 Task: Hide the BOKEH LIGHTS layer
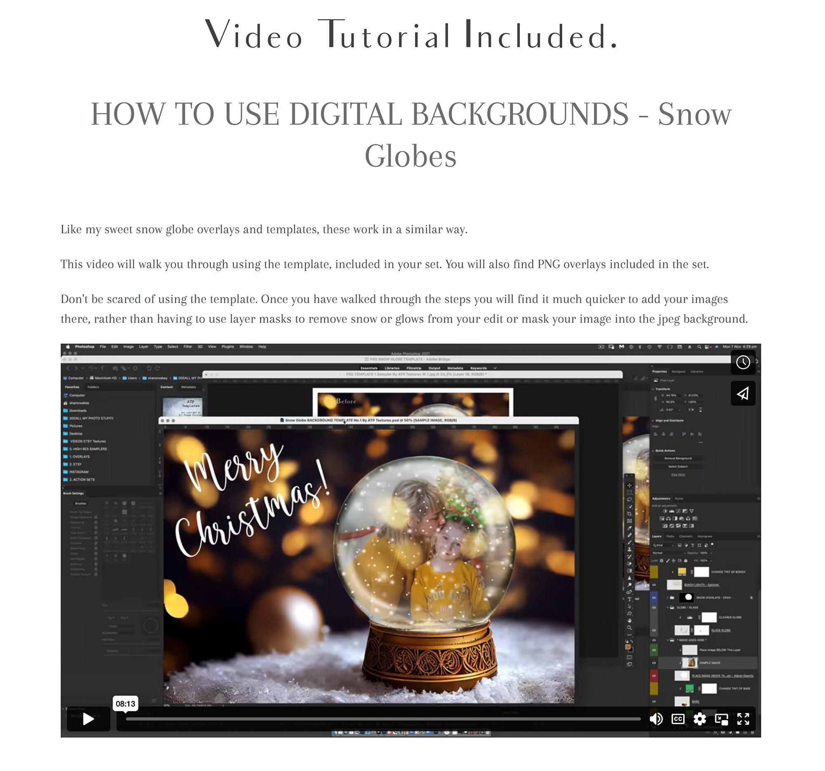[654, 585]
